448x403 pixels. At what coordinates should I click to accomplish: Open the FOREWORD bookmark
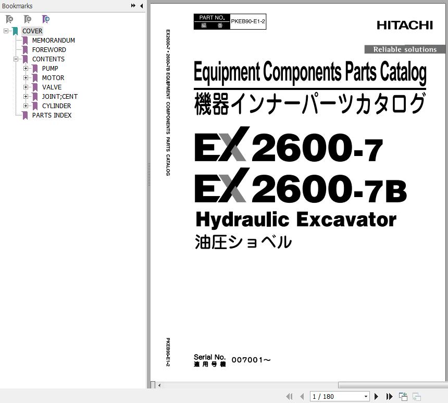click(x=49, y=49)
